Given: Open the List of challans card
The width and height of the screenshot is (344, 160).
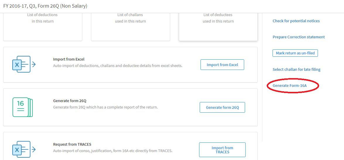Looking at the screenshot, I should (x=130, y=27).
